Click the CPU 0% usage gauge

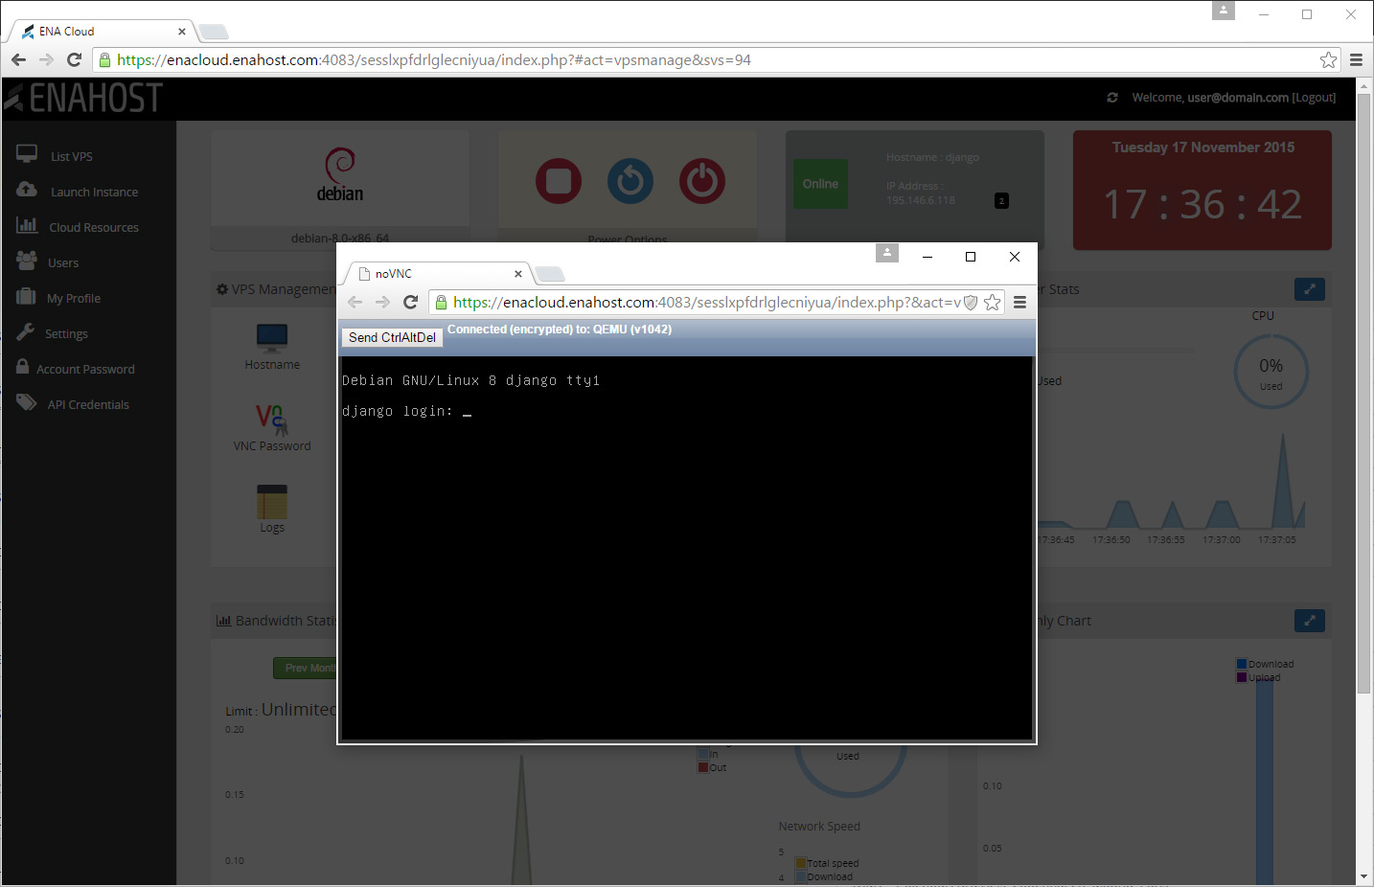pos(1271,372)
